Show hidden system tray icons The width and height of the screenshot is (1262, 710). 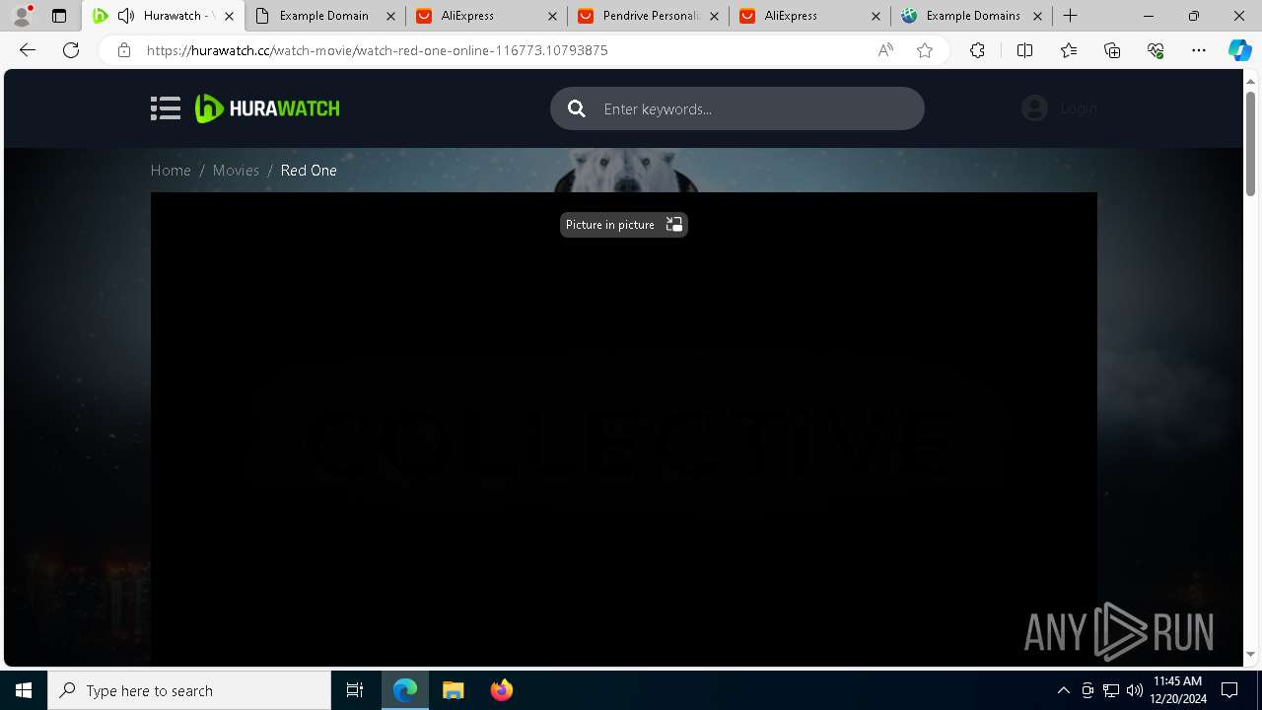click(1063, 690)
